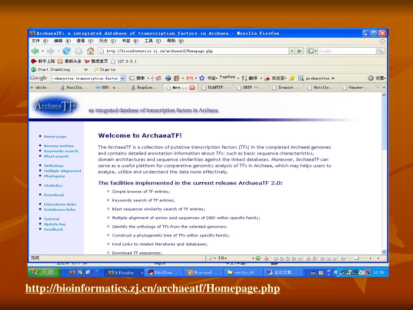Click the status bar media play button
Image resolution: width=413 pixels, height=310 pixels.
[282, 258]
